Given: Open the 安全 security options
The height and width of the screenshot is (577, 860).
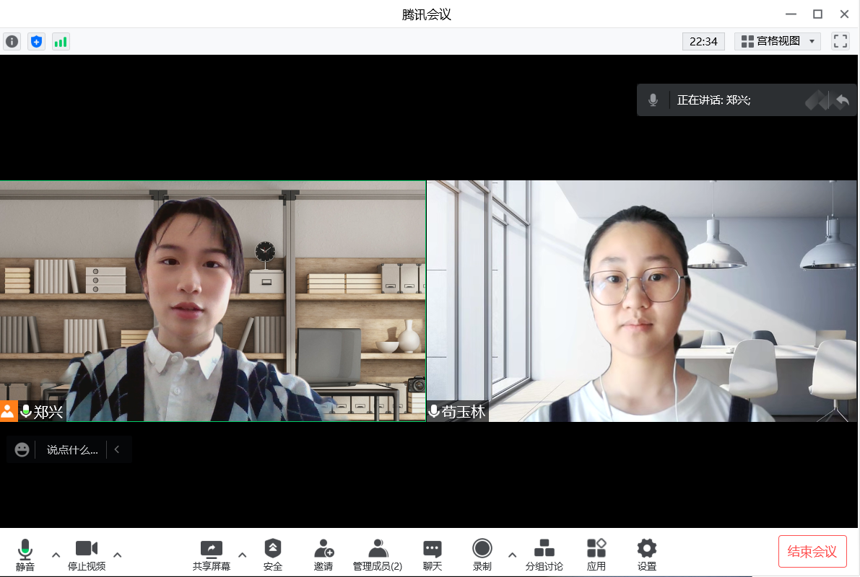Looking at the screenshot, I should tap(273, 554).
